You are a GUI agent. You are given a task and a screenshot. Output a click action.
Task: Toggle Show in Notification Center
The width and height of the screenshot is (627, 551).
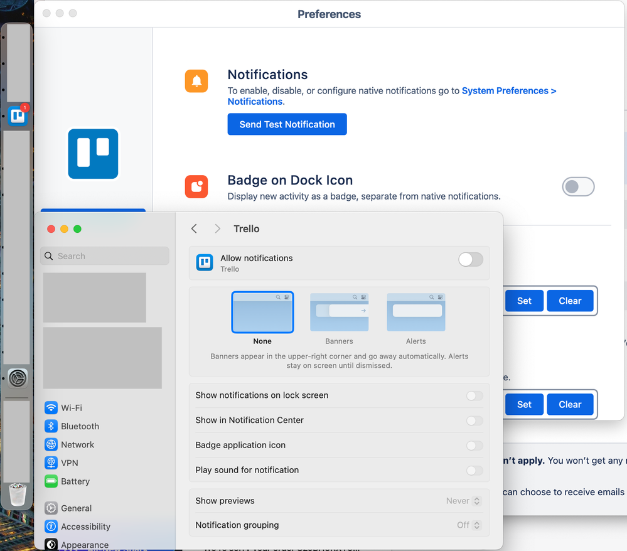474,420
